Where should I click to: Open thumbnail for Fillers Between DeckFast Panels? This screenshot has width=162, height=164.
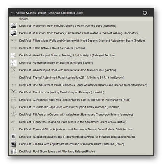14,48
